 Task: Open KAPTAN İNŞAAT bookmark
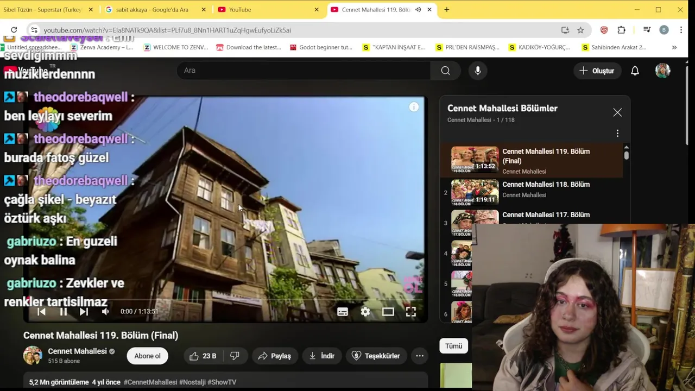pyautogui.click(x=394, y=47)
